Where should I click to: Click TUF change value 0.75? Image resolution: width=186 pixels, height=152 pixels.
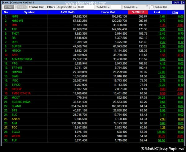point(181,140)
